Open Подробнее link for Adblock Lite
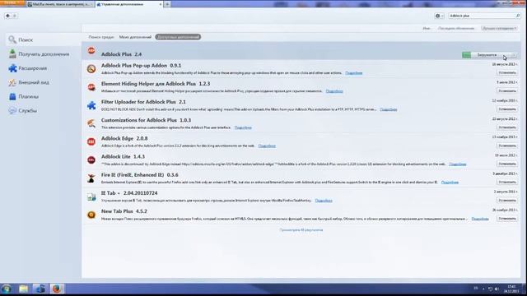The image size is (527, 296). pyautogui.click(x=458, y=164)
